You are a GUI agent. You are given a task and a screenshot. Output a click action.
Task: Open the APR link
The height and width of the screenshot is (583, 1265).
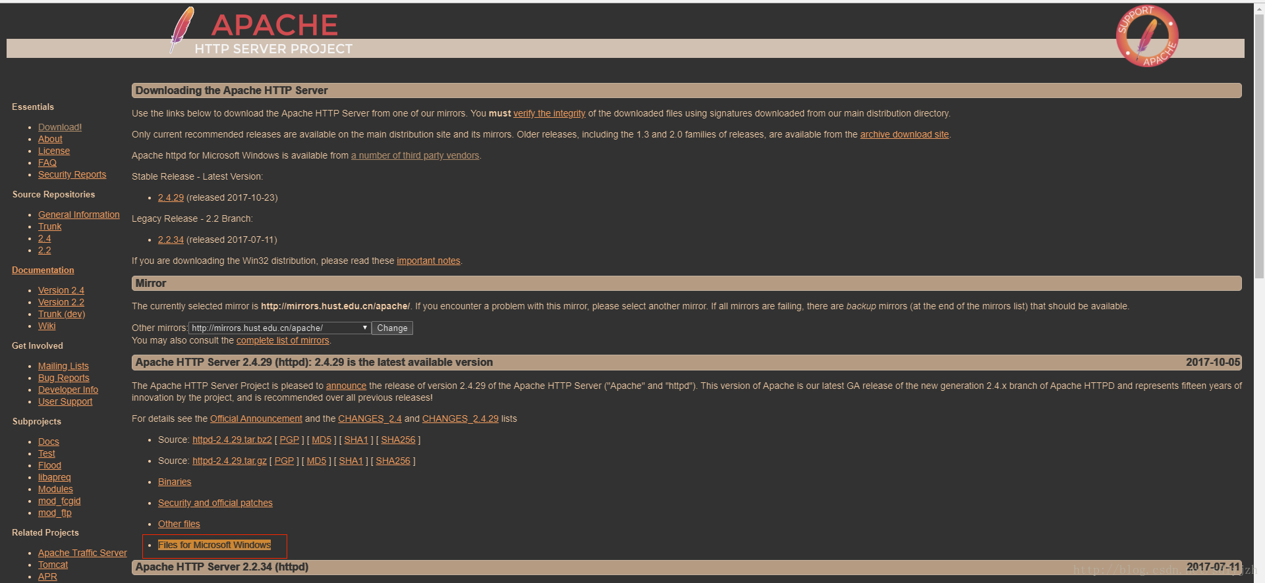coord(47,576)
